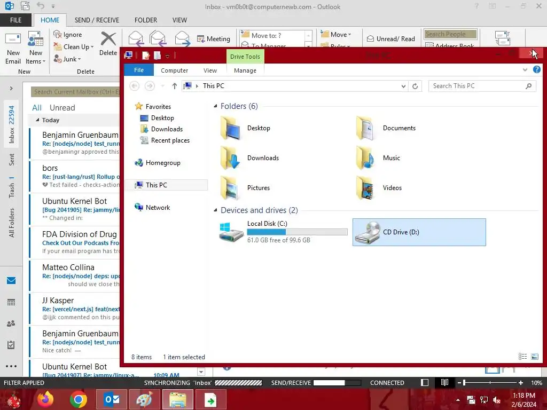Viewport: 547px width, 410px height.
Task: Open Tasks navigation icon in Outlook
Action: (11, 345)
